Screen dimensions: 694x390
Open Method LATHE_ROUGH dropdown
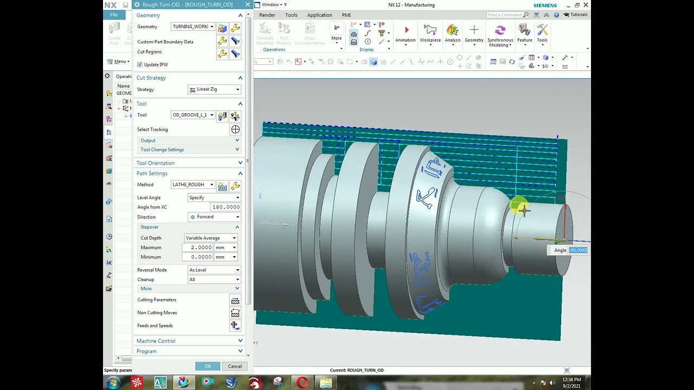(193, 185)
